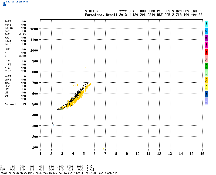This screenshot has height=175, width=216.
Task: Select the pink Ssw legend swatch
Action: click(207, 59)
